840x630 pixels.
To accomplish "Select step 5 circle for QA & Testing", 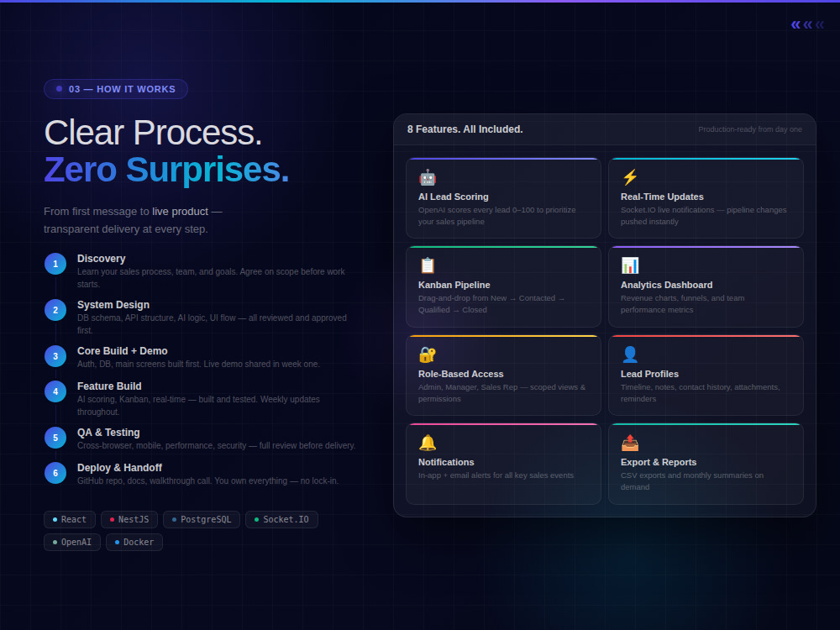I will [55, 437].
